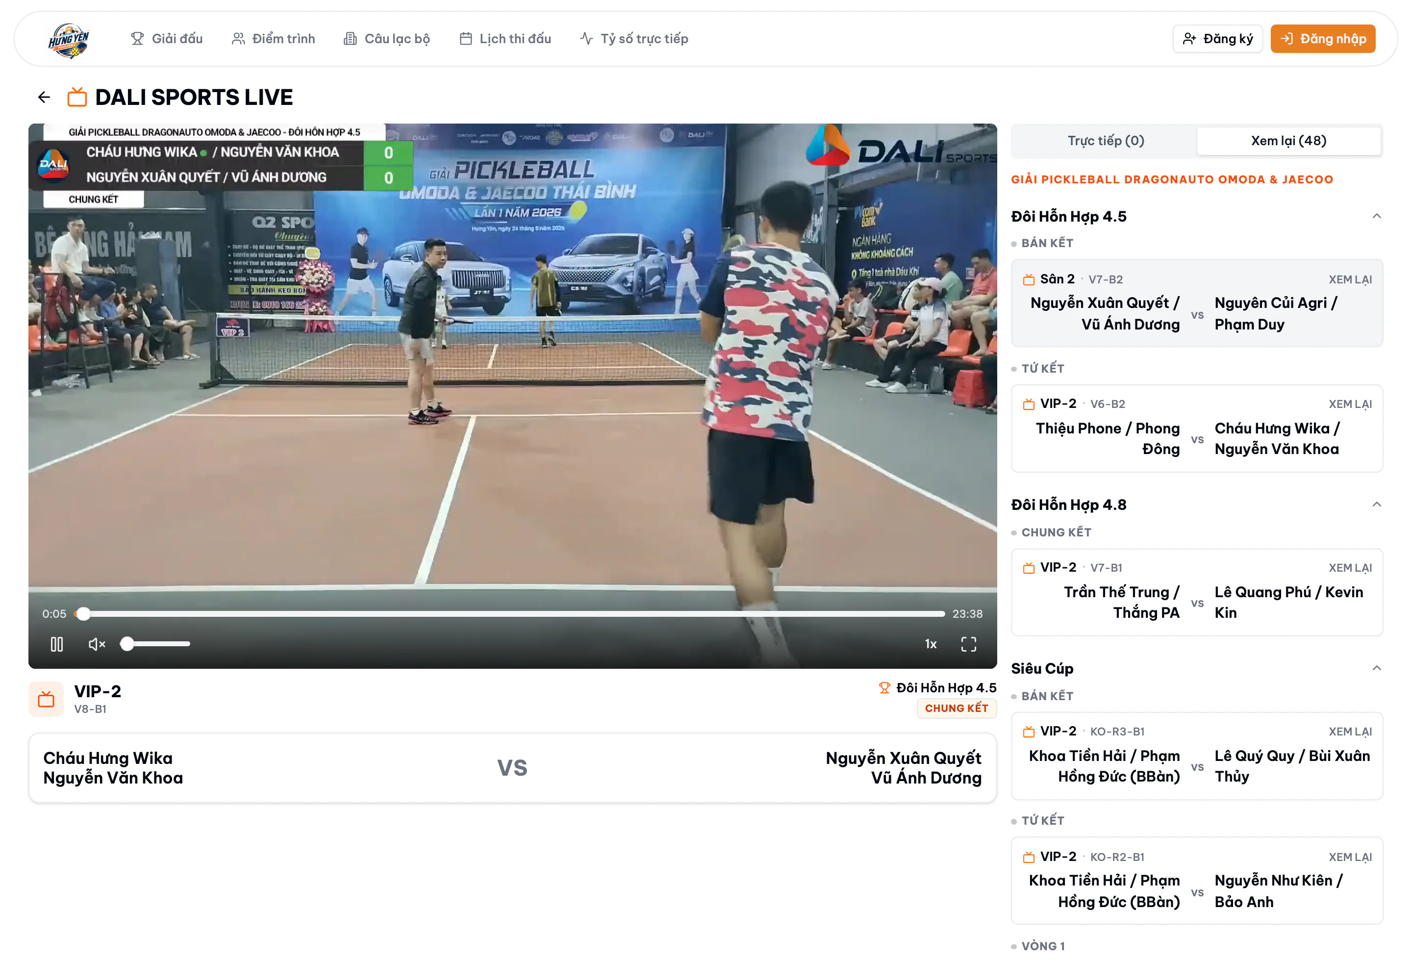Click XEM LẠI on VIP-2 V7-B1 match
1412x961 pixels.
(x=1350, y=569)
